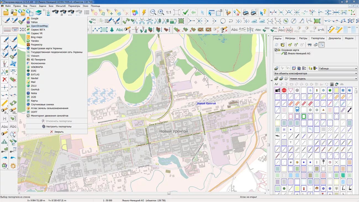Image resolution: width=359 pixels, height=202 pixels.
Task: Click the new map folder icon in Карты panel
Action: tap(290, 45)
